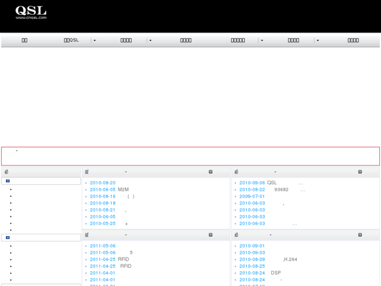Click the more icon in the panel header above 2011-05-06
The width and height of the screenshot is (381, 286).
click(x=211, y=235)
